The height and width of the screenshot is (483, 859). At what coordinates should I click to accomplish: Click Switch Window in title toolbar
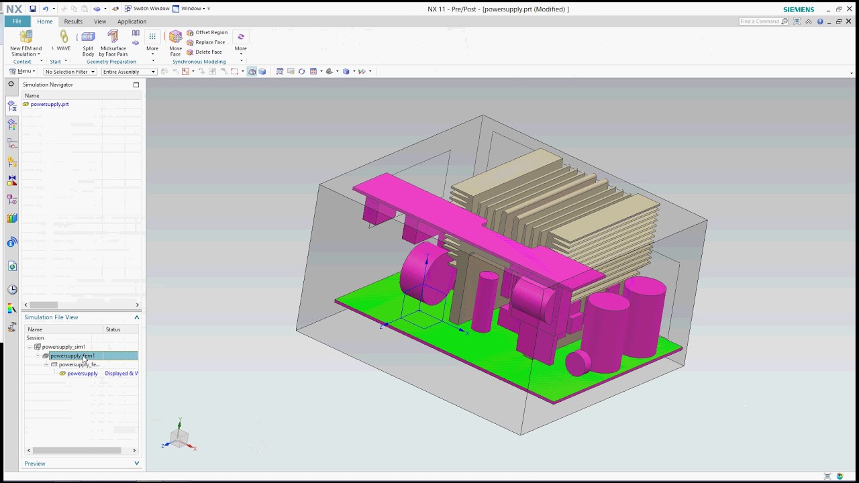click(147, 9)
